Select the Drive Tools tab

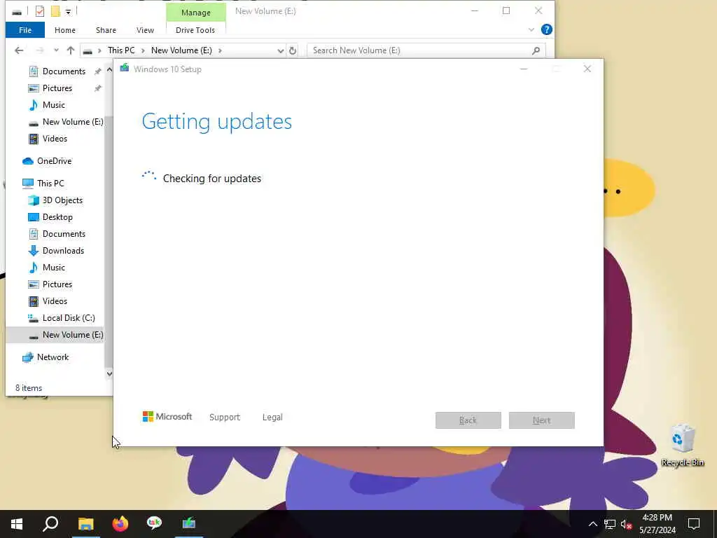(x=195, y=30)
